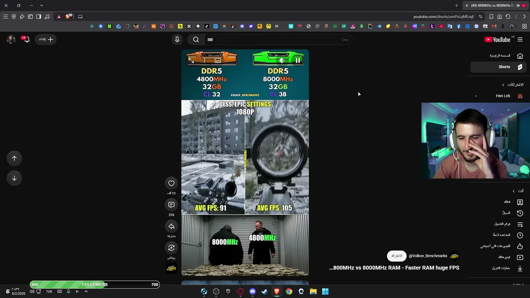Click the YouTube logo

497,39
